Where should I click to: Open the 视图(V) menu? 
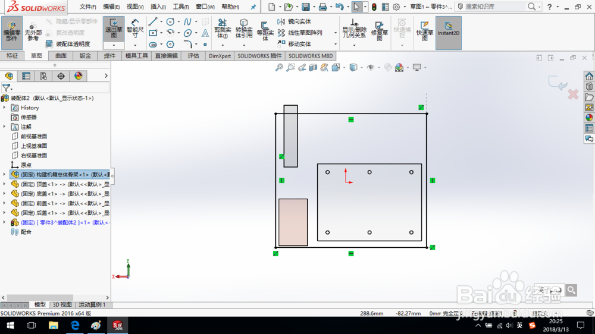[x=135, y=7]
